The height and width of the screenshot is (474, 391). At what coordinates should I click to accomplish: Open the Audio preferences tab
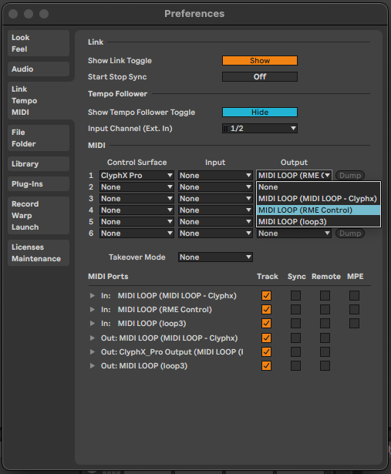[x=39, y=69]
